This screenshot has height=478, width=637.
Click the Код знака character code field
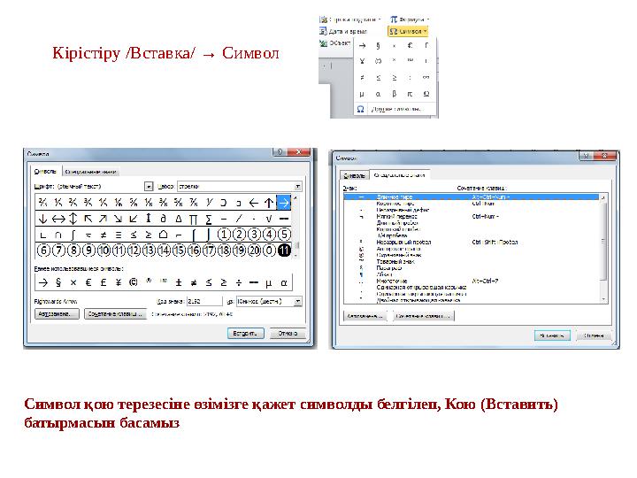coord(204,301)
